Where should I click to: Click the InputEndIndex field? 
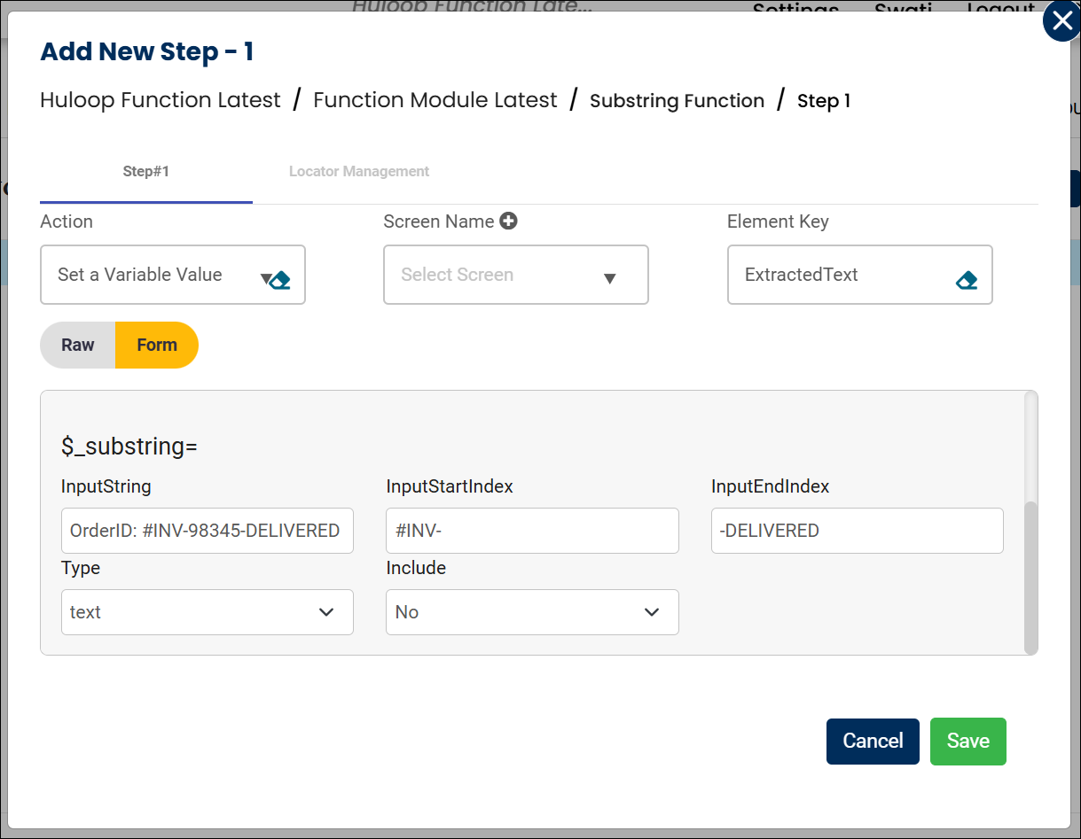[857, 531]
